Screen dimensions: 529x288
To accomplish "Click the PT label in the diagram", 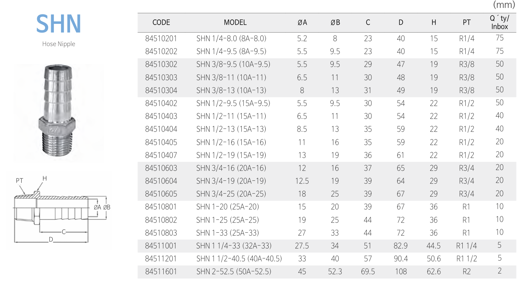I will click(20, 181).
